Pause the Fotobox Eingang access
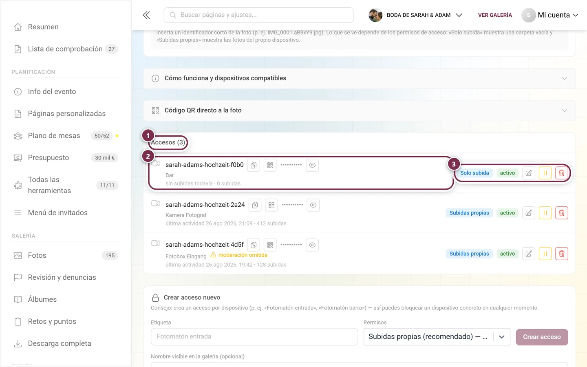587x367 pixels. click(x=545, y=254)
